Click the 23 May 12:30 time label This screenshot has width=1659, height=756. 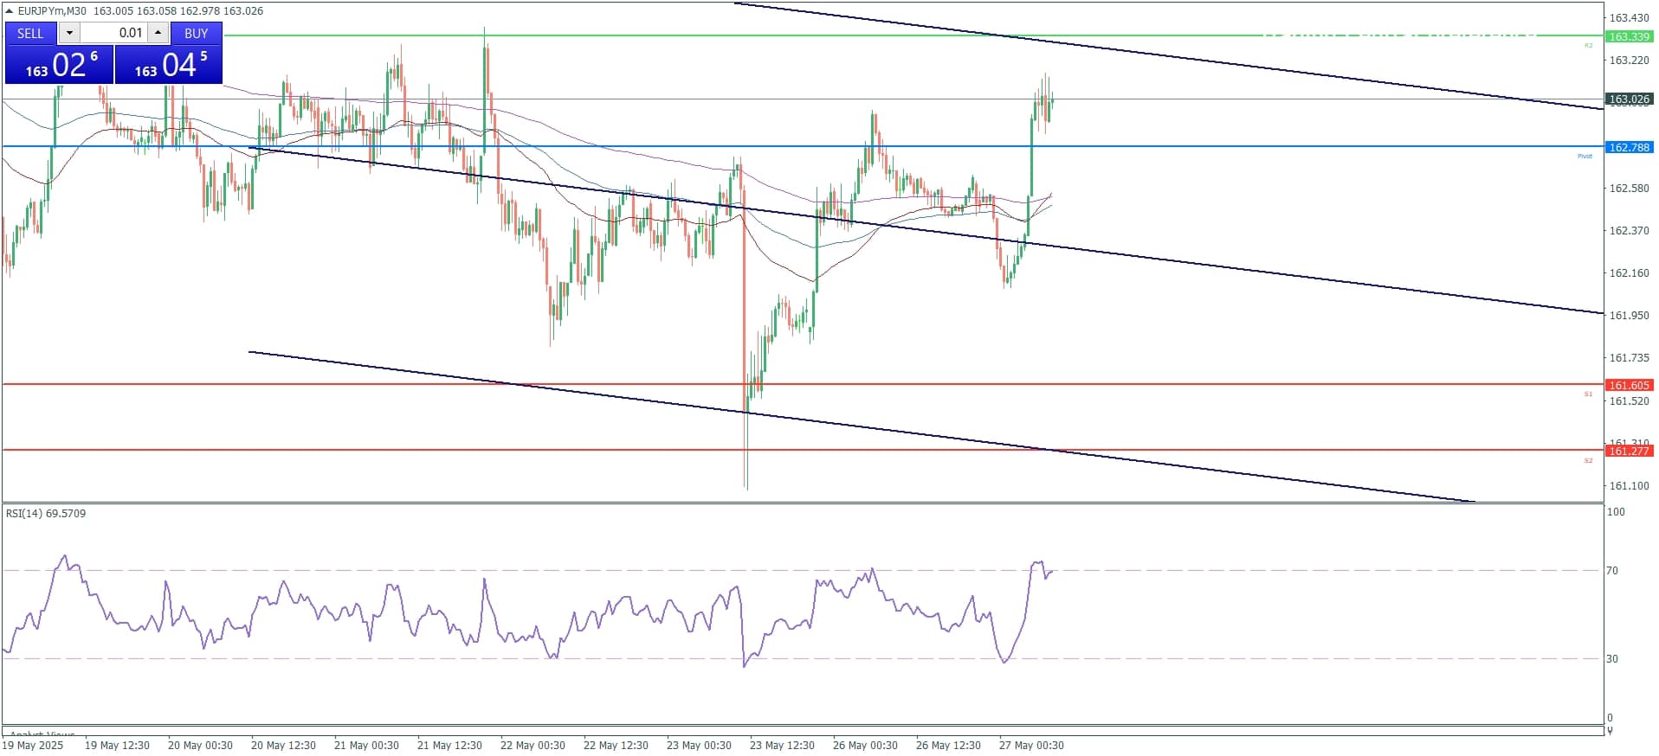(782, 745)
